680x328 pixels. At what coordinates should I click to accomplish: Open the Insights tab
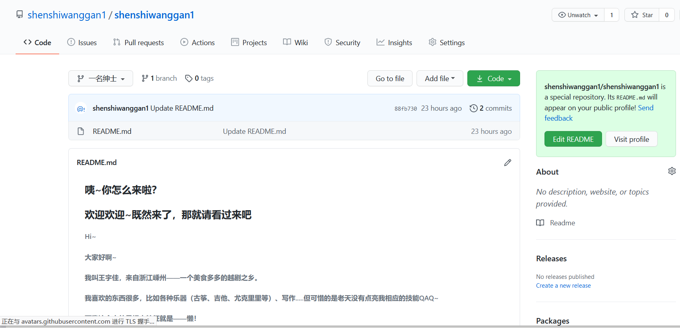[394, 42]
